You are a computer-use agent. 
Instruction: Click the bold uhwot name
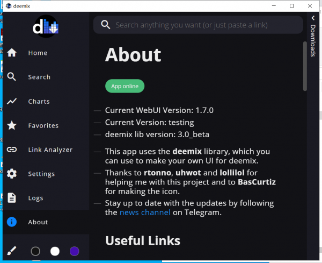188,173
